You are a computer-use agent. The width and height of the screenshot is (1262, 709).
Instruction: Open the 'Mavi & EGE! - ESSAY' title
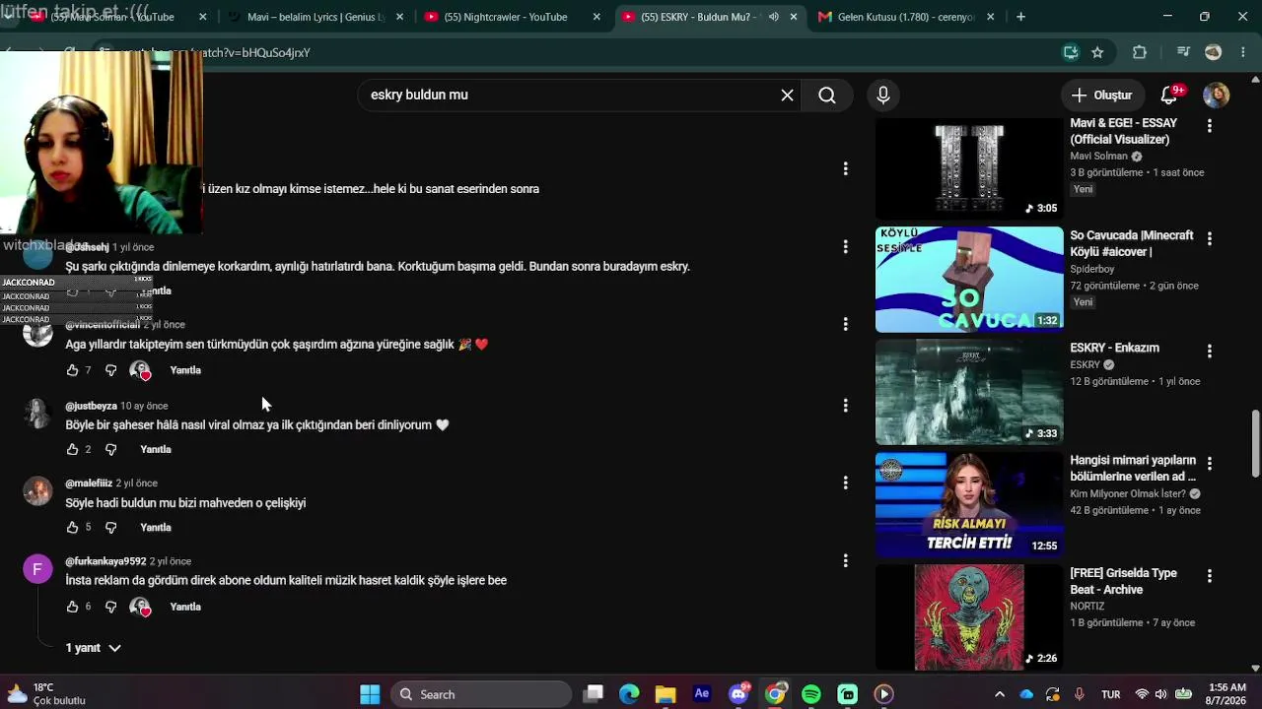click(1123, 131)
